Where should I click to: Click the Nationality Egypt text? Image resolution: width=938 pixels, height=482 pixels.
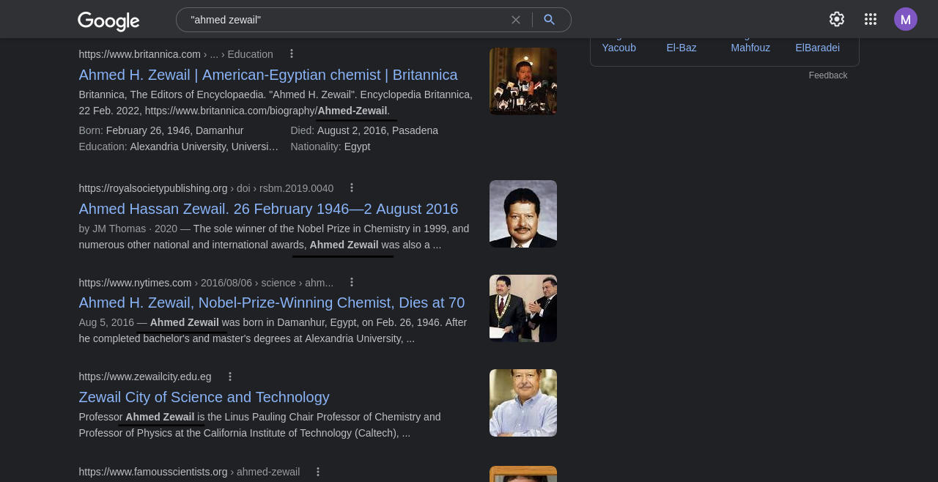[x=330, y=147]
